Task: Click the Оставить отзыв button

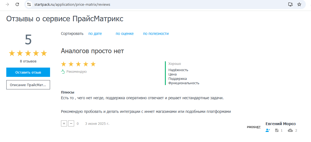Action: click(28, 72)
